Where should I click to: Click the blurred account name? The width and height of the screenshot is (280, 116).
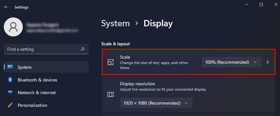click(x=42, y=25)
